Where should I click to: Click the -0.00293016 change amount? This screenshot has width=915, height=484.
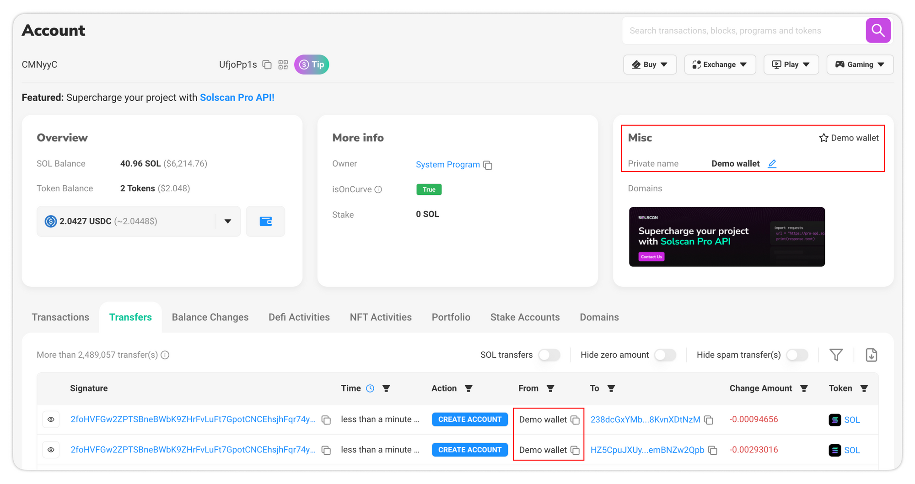754,450
